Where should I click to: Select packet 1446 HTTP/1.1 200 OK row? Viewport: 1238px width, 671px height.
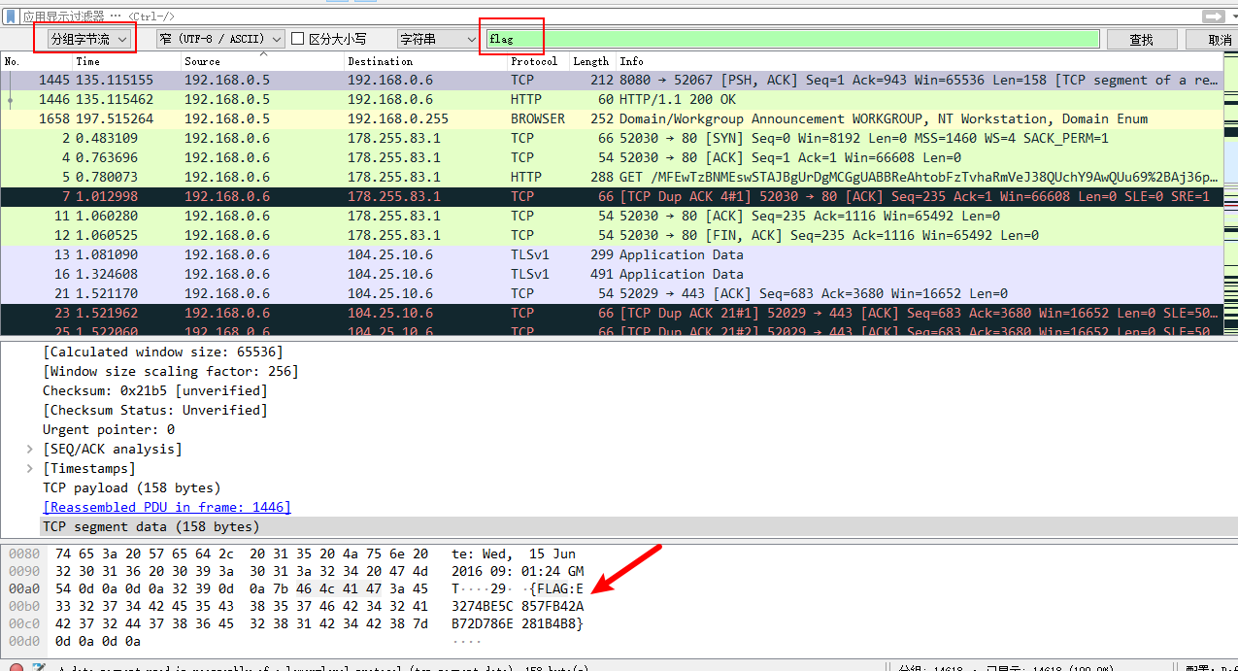(611, 99)
